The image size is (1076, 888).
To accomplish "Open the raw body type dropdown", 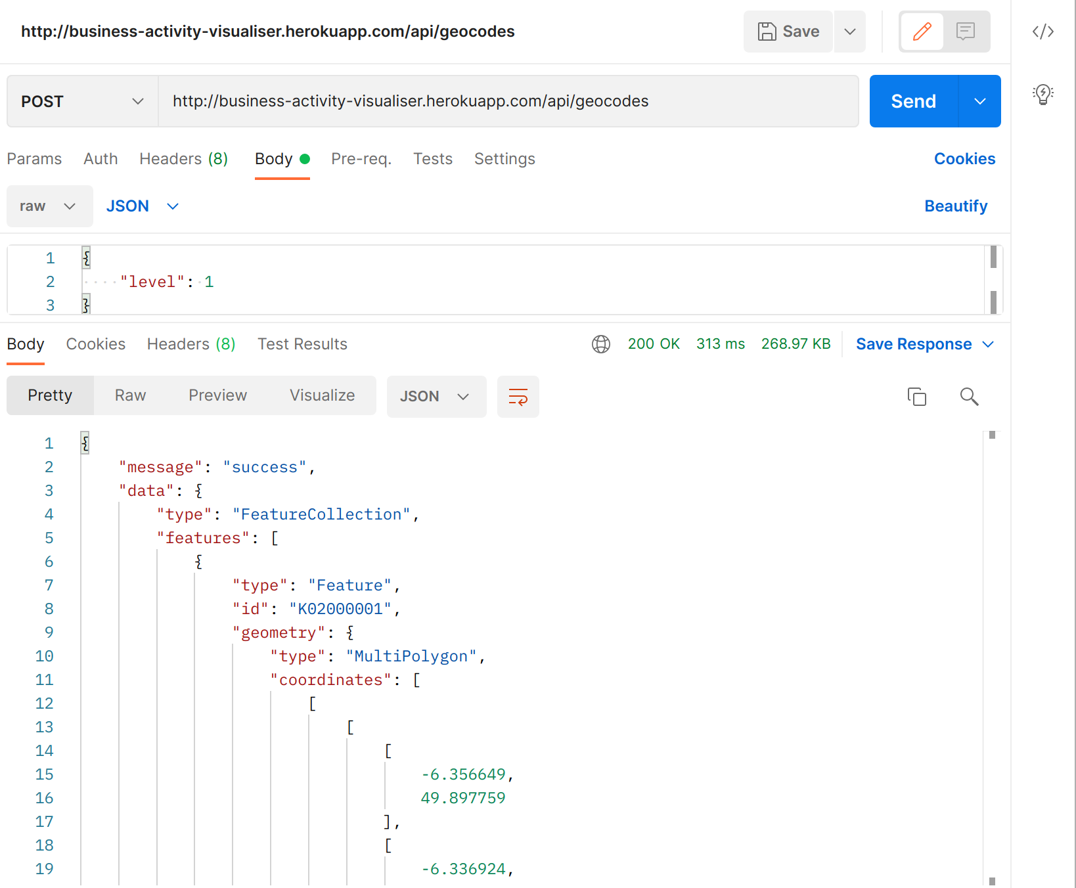I will (x=49, y=206).
